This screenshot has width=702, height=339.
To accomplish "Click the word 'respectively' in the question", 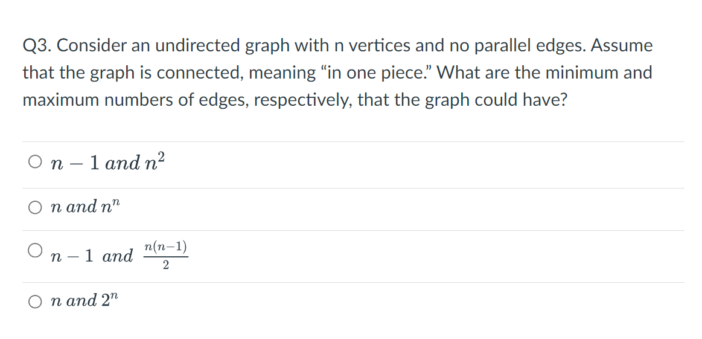I will [304, 100].
